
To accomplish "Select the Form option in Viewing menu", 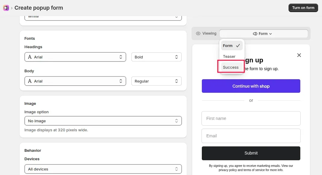I will tap(232, 45).
